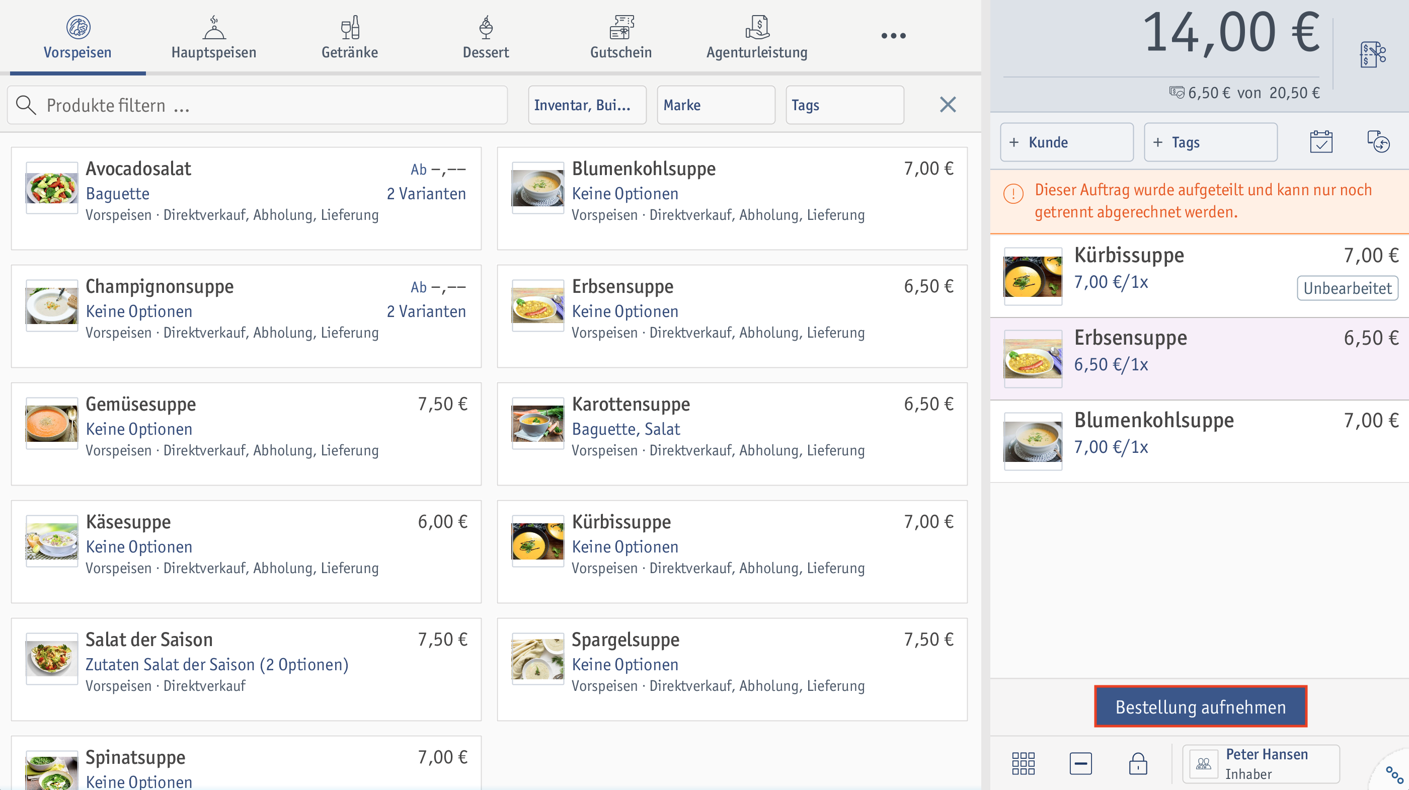
Task: Open Peter Hansen user profile
Action: pos(1261,764)
